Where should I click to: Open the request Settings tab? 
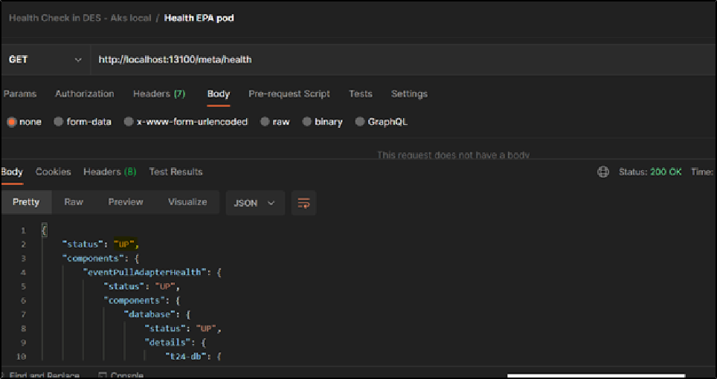[x=409, y=94]
